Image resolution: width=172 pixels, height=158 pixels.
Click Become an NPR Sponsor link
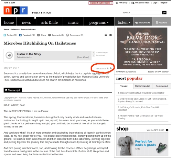(x=158, y=72)
